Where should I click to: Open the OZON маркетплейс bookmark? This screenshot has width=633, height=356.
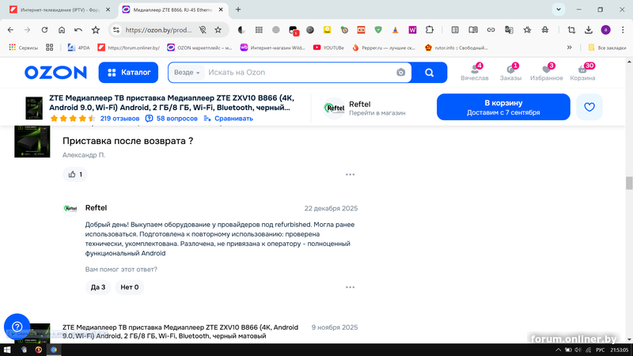200,47
